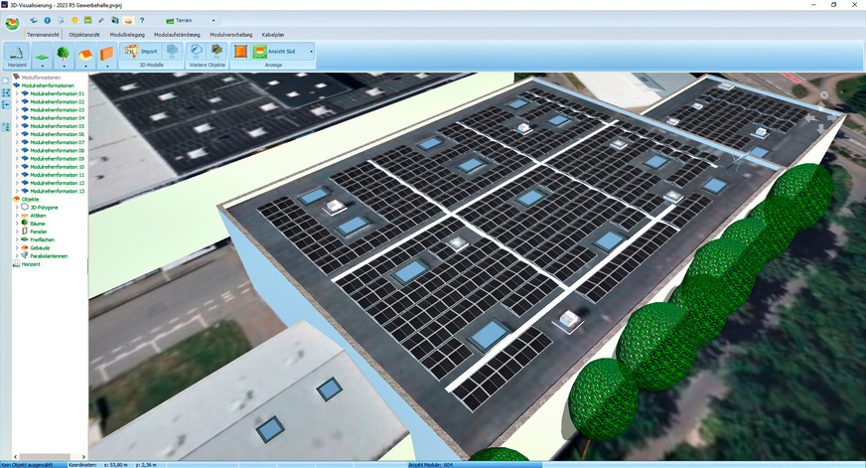Viewport: 866px width, 468px height.
Task: Click the compass navigation control in 3D view
Action: tap(822, 113)
